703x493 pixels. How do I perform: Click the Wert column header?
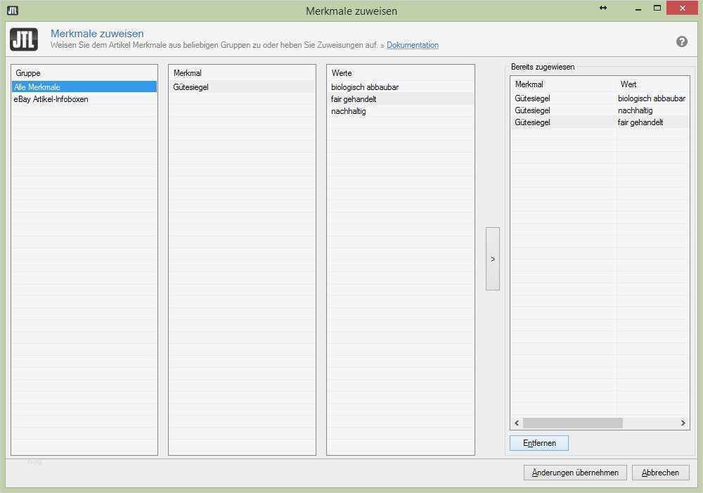point(627,84)
